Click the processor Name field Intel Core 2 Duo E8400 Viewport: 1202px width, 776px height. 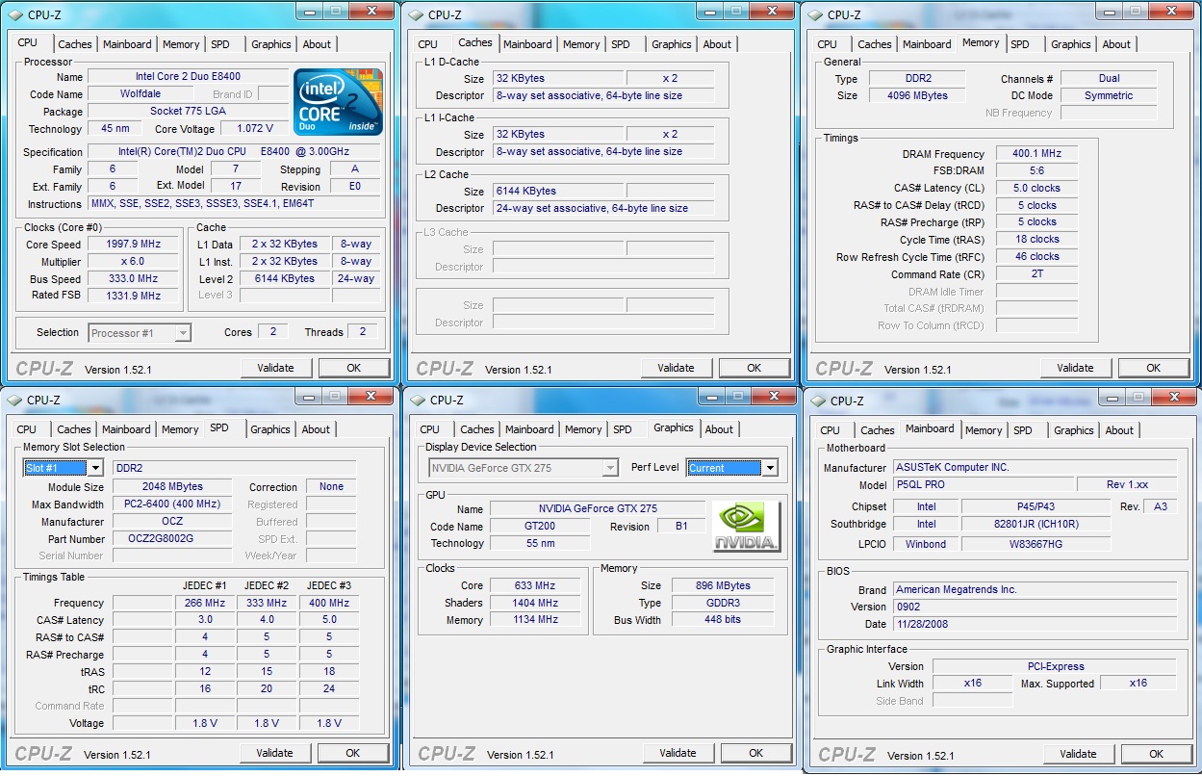[188, 76]
